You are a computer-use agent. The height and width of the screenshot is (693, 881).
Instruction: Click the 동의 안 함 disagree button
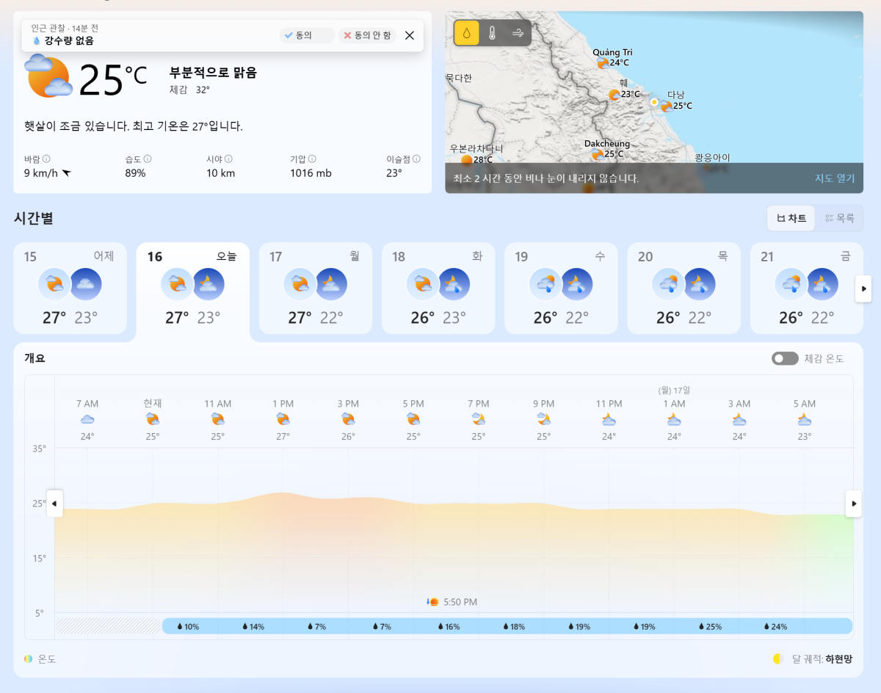(x=367, y=35)
